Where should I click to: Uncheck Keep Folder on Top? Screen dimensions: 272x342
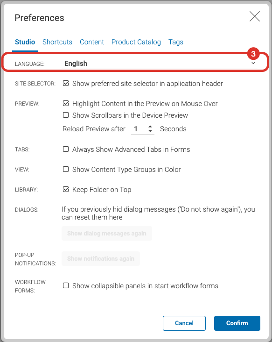click(66, 189)
